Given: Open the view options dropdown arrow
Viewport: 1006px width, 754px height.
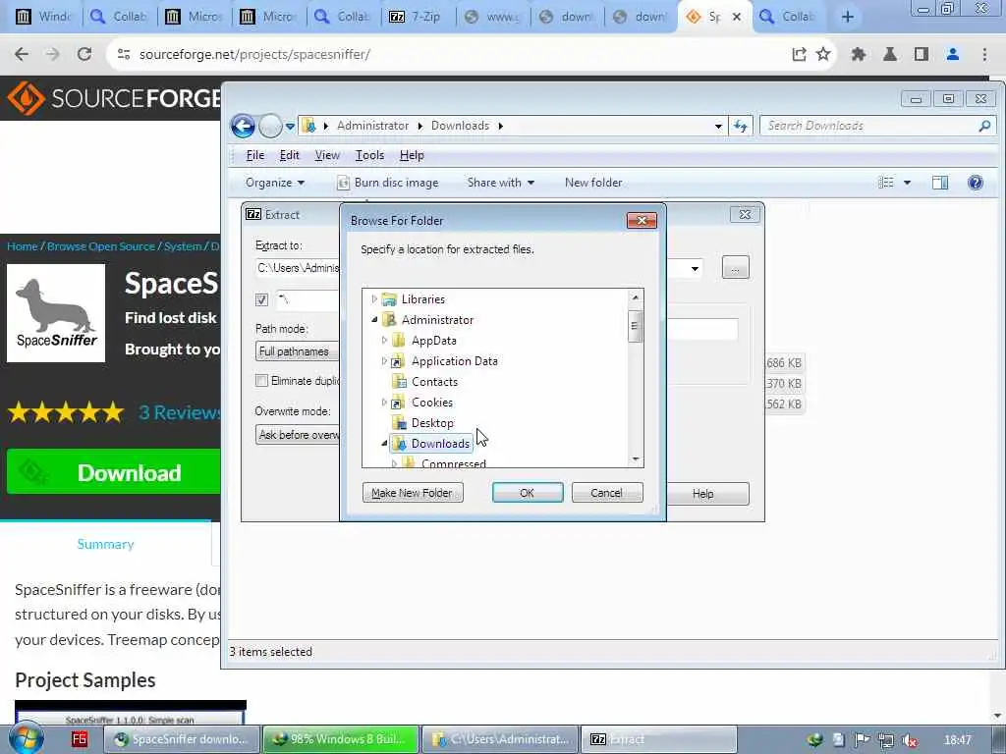Looking at the screenshot, I should 907,183.
